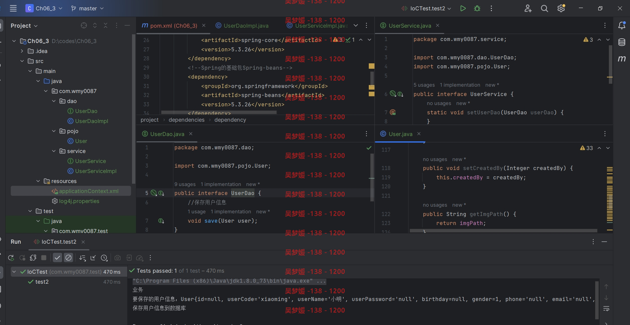630x325 pixels.
Task: Open the Notifications bell panel
Action: [x=622, y=25]
